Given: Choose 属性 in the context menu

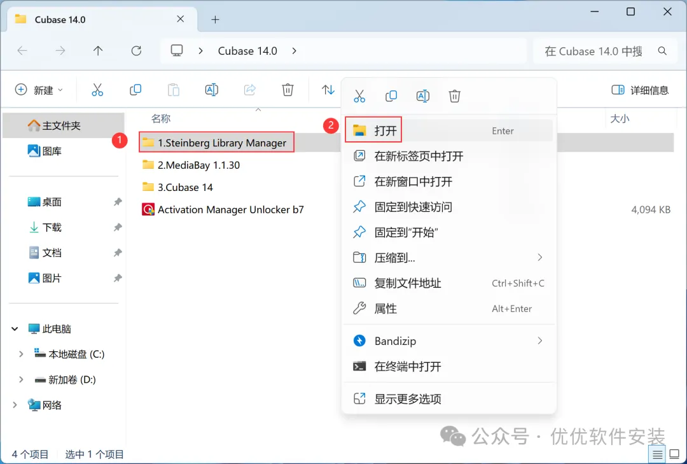Looking at the screenshot, I should click(x=448, y=309).
